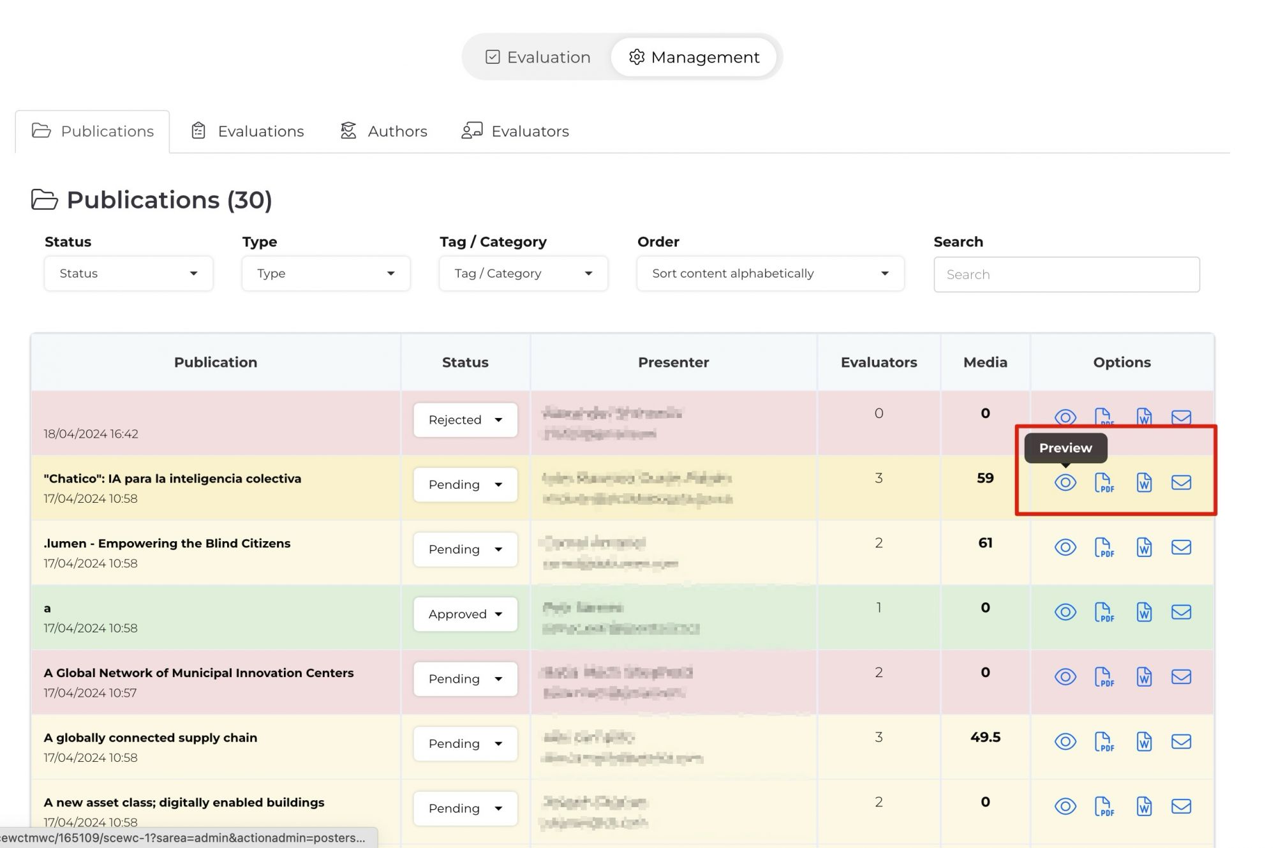This screenshot has width=1276, height=848.
Task: Email presenter of "Chatico" publication
Action: (1181, 482)
